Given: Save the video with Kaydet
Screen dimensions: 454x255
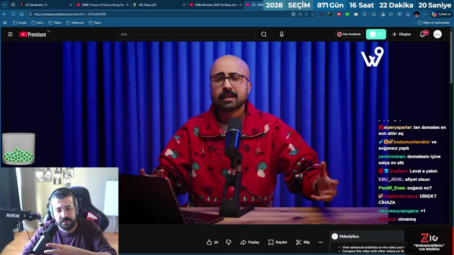Looking at the screenshot, I should [x=278, y=242].
